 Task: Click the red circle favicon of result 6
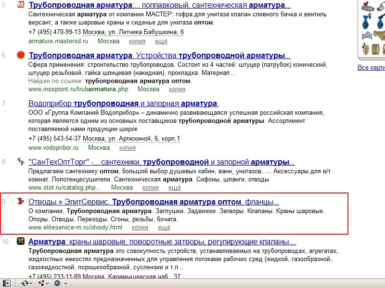pos(21,55)
